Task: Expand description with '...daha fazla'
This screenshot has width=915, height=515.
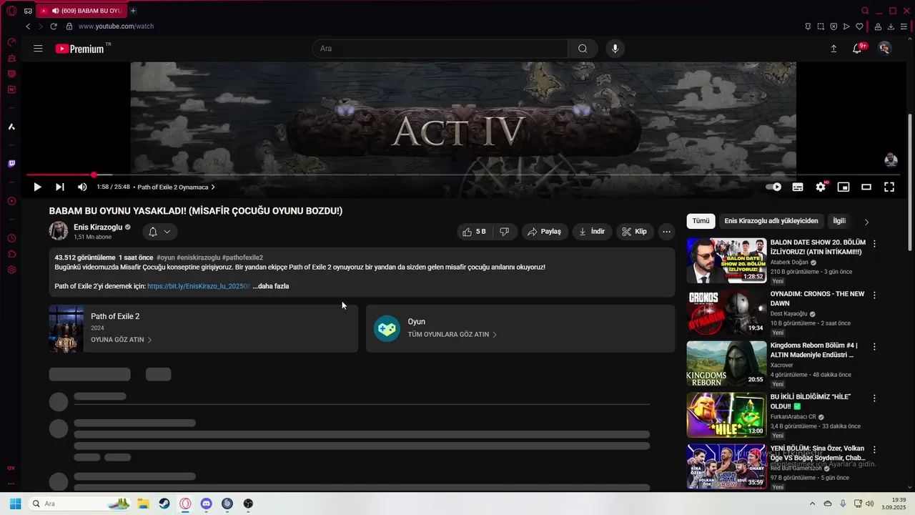Action: 271,286
